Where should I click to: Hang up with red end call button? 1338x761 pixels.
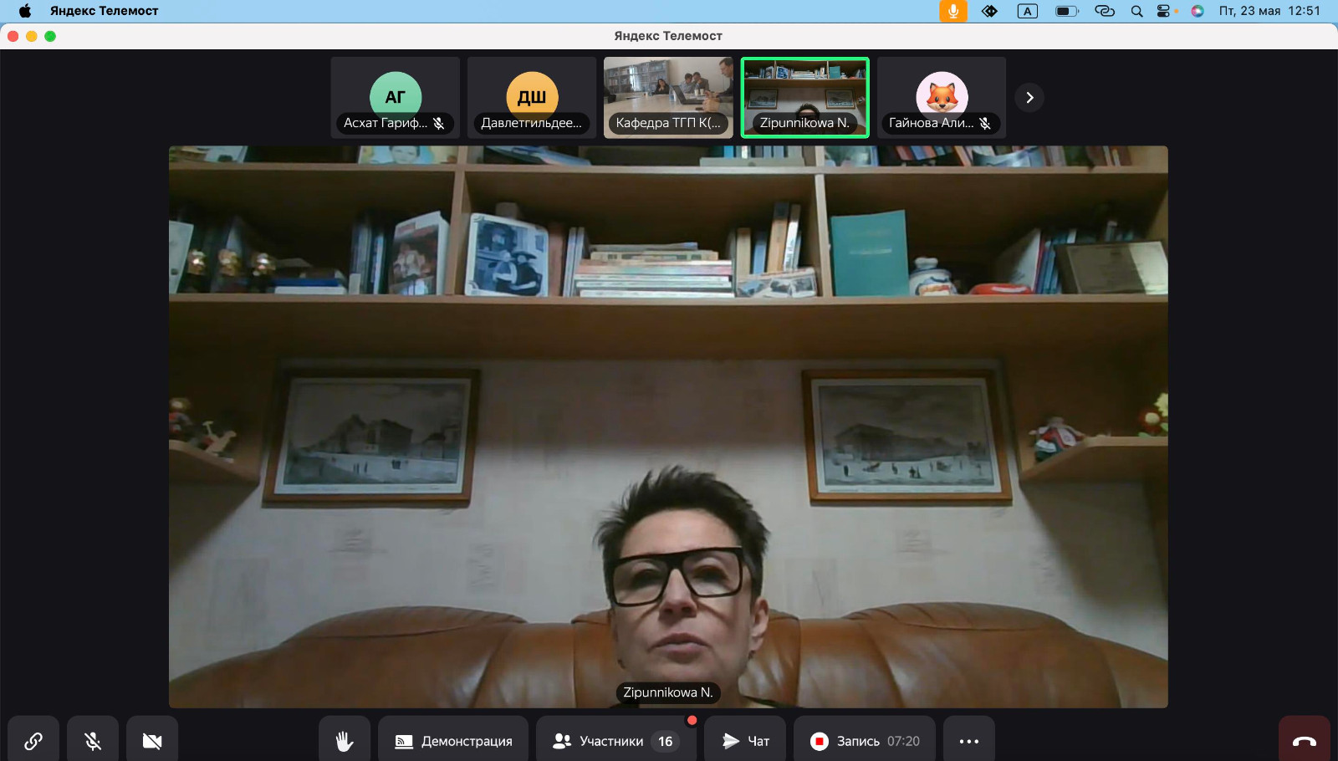1304,741
